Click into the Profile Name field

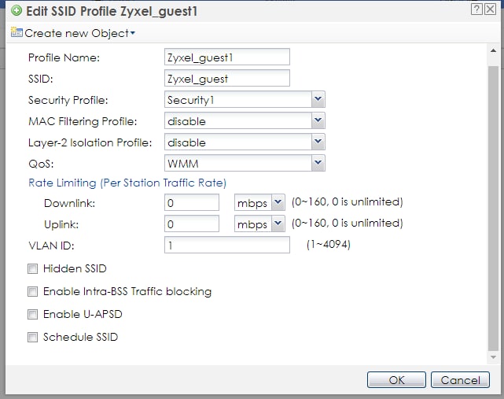[227, 57]
